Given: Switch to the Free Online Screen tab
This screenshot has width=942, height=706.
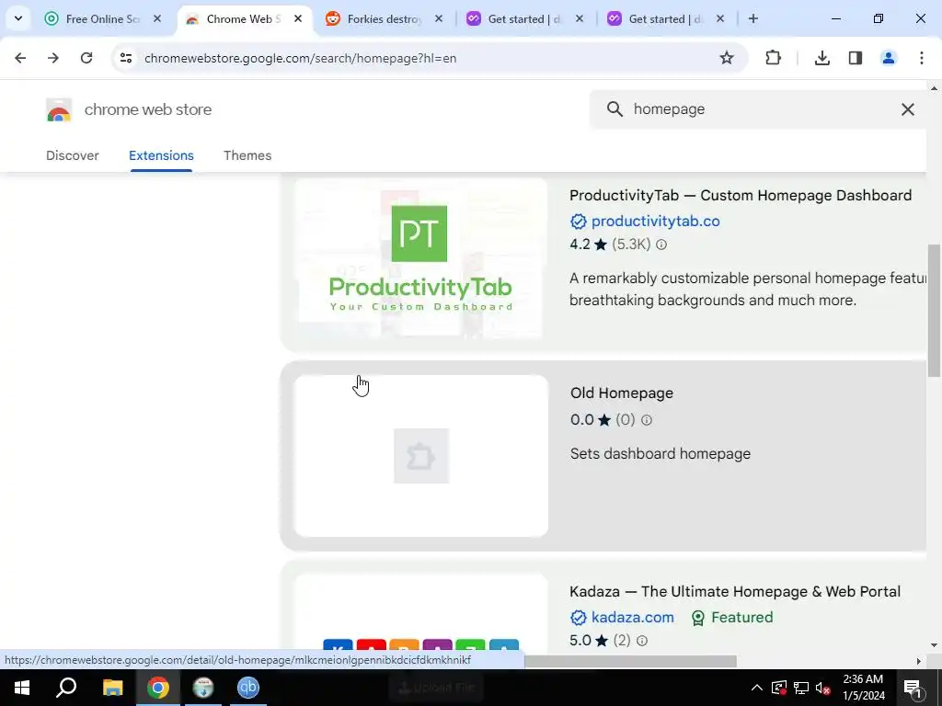Looking at the screenshot, I should click(x=103, y=19).
